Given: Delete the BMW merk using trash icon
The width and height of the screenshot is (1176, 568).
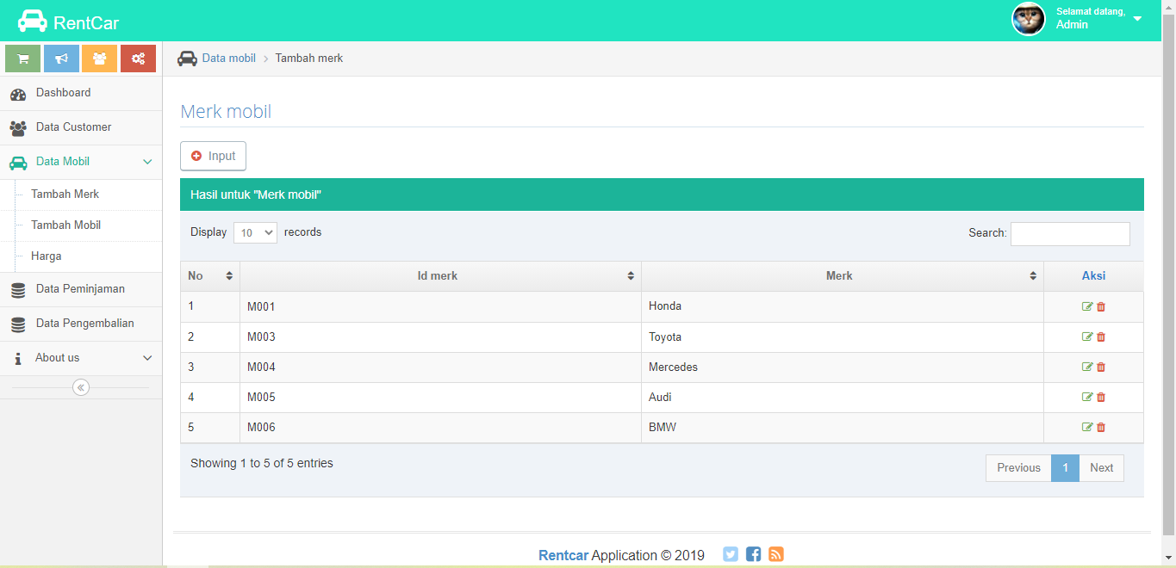Looking at the screenshot, I should 1100,427.
